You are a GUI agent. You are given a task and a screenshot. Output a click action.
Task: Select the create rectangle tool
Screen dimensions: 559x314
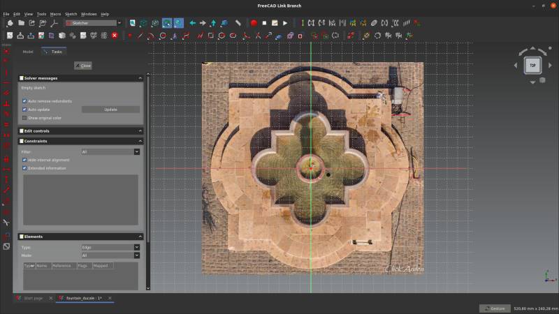(211, 36)
